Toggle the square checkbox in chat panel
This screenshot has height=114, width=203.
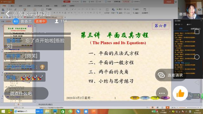[x=197, y=32]
